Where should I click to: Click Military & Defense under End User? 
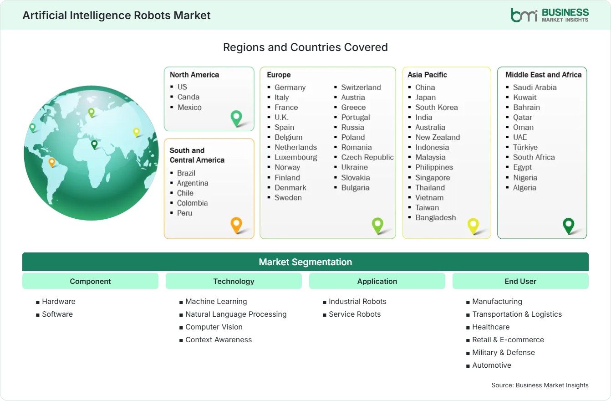tap(504, 352)
